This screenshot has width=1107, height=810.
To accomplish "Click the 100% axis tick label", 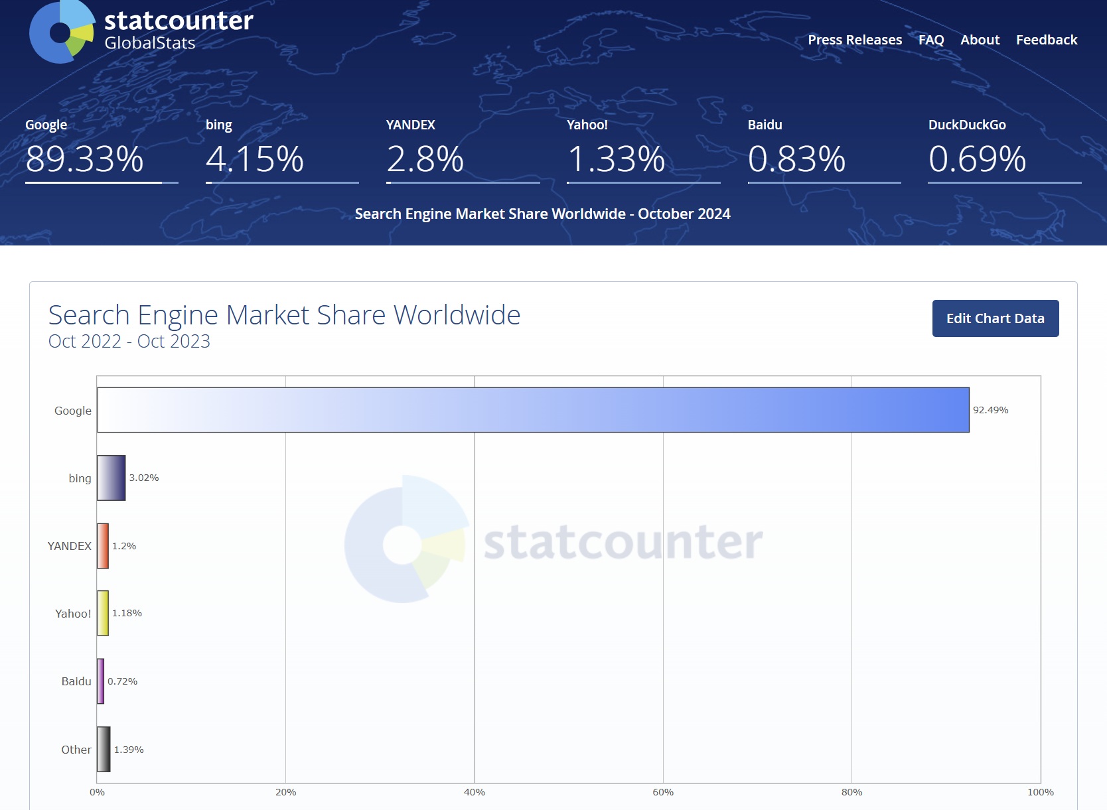I will (1040, 792).
